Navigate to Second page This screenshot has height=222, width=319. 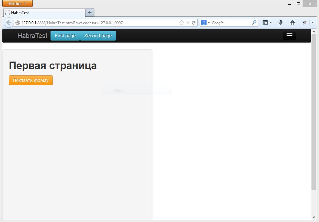(98, 36)
